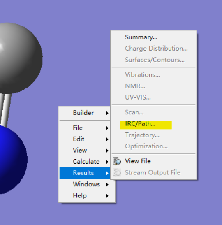Click the Stream Output File icon
The width and height of the screenshot is (222, 225).
[117, 172]
